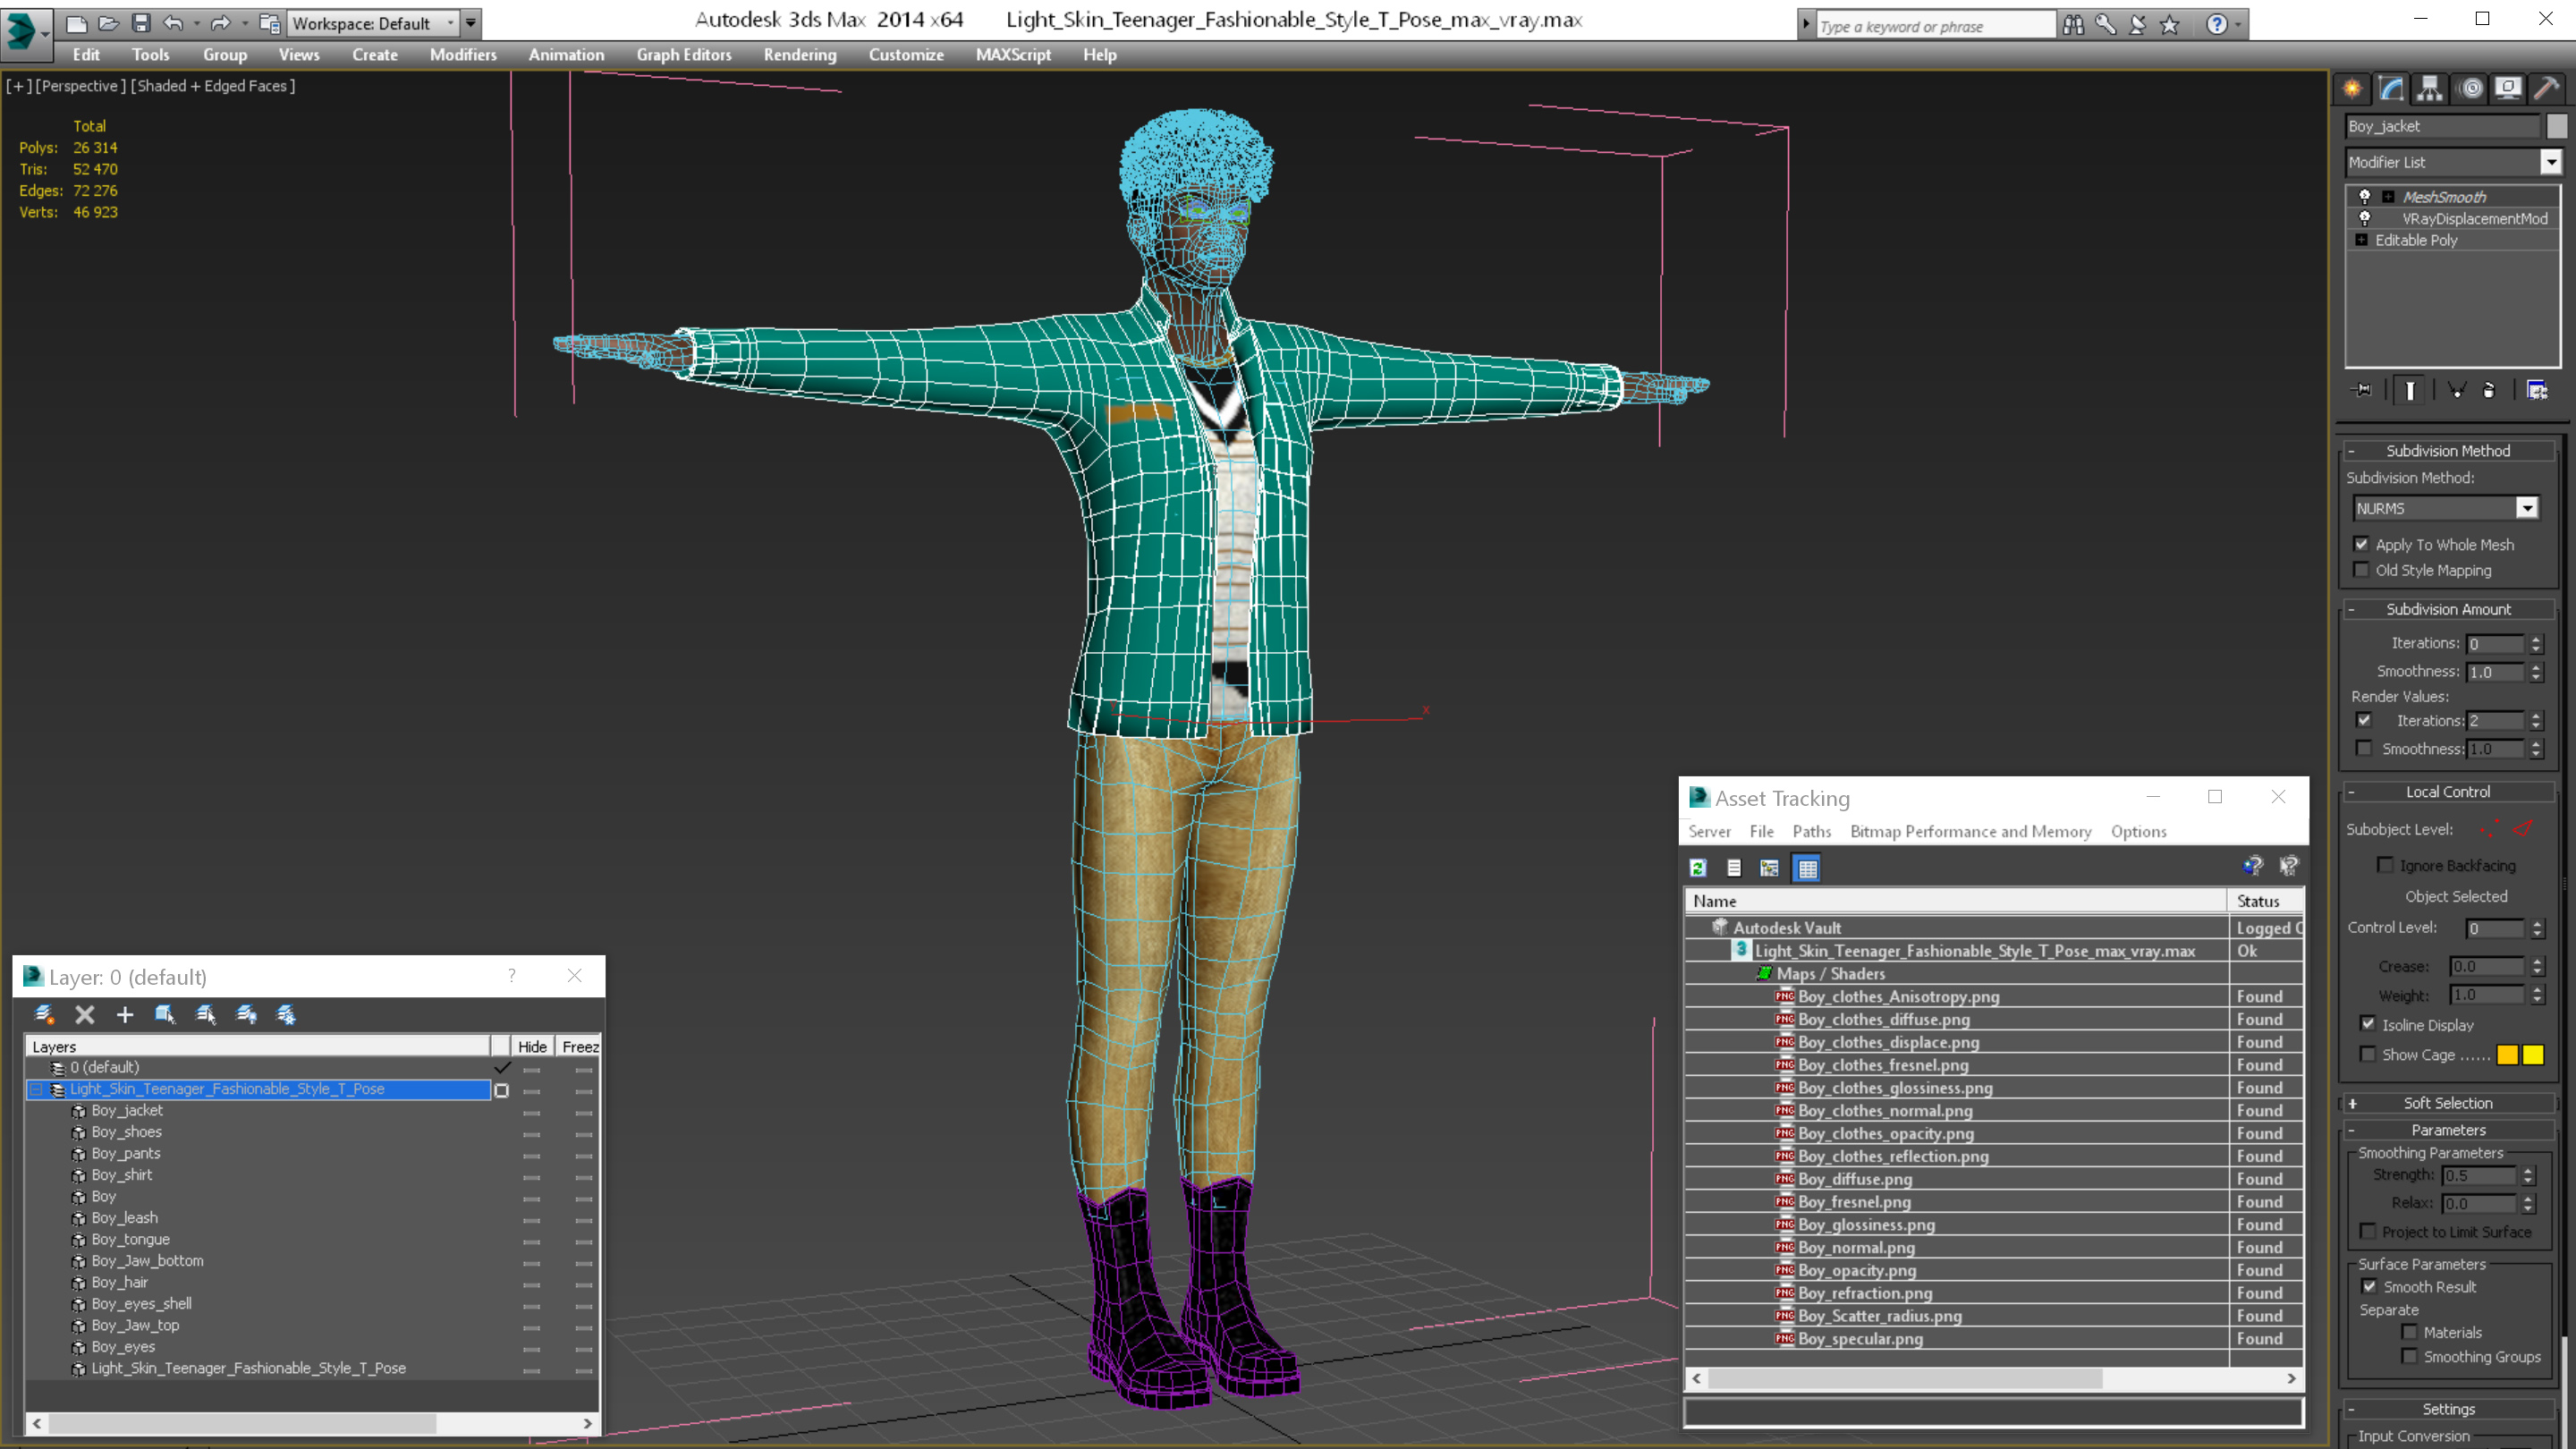Click the Undo arrow icon
The width and height of the screenshot is (2576, 1449).
[173, 23]
